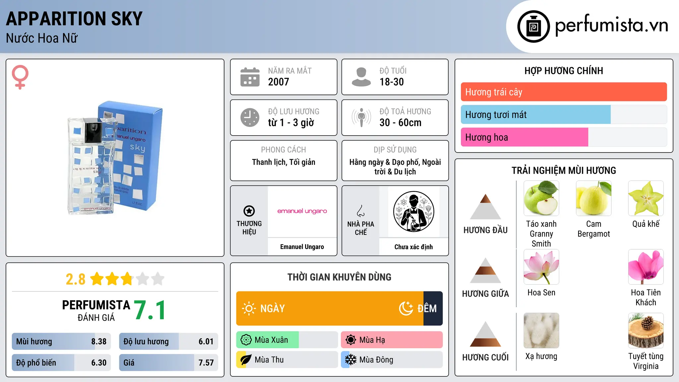Screen dimensions: 679x382
Task: Click the perfumista.vn perfume bottle logo icon
Action: [533, 27]
